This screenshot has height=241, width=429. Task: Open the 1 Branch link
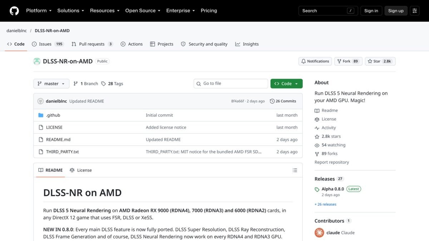click(x=85, y=84)
